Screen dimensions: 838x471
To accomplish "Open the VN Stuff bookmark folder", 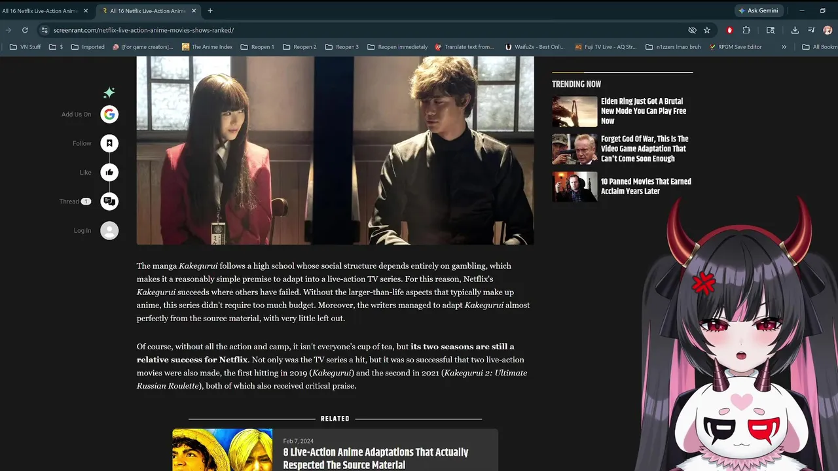I will tap(26, 47).
